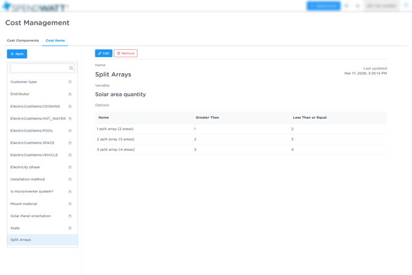The height and width of the screenshot is (275, 412).
Task: Click lock icon beside Electricity phase
Action: point(70,167)
